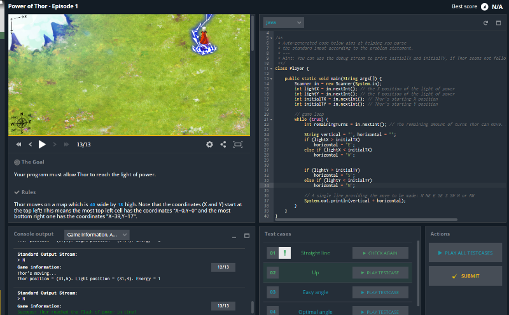Play testcase 03 Easy angle
Screen dimensions: 509x315
380,293
